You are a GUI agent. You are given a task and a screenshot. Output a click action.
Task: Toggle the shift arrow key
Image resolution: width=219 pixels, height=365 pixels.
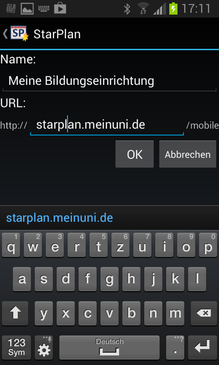(x=16, y=313)
